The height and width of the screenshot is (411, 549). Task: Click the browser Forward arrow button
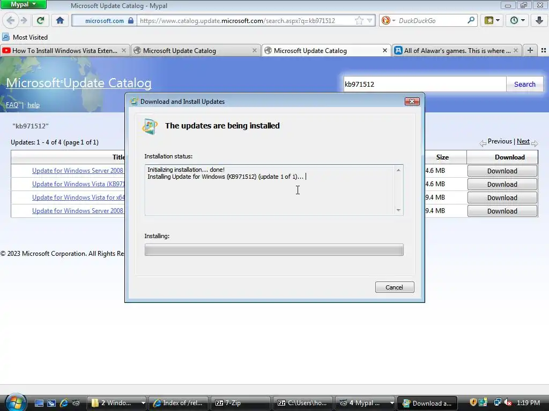point(24,20)
